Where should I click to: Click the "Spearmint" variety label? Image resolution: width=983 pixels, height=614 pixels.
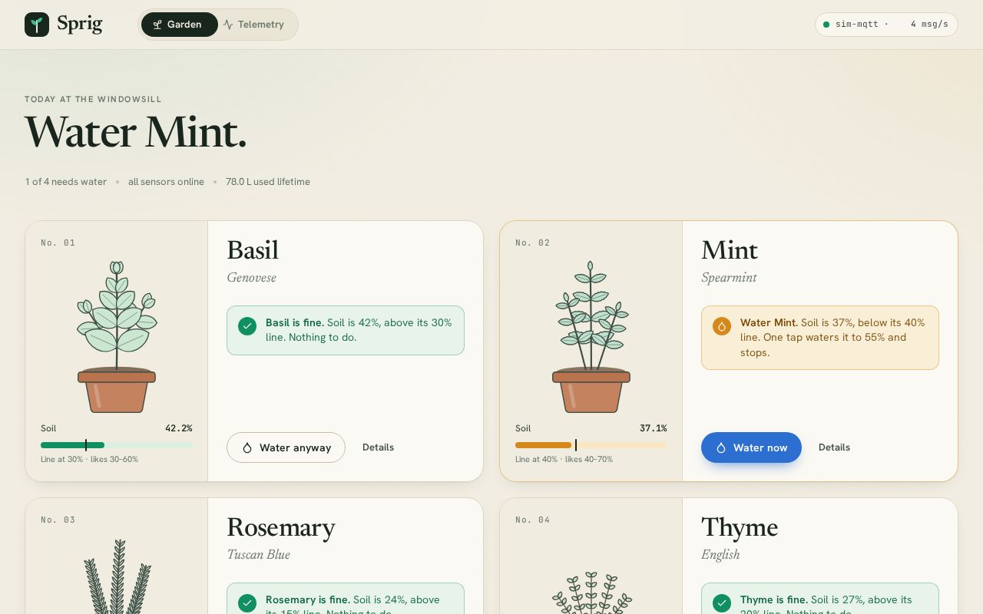[x=729, y=278]
